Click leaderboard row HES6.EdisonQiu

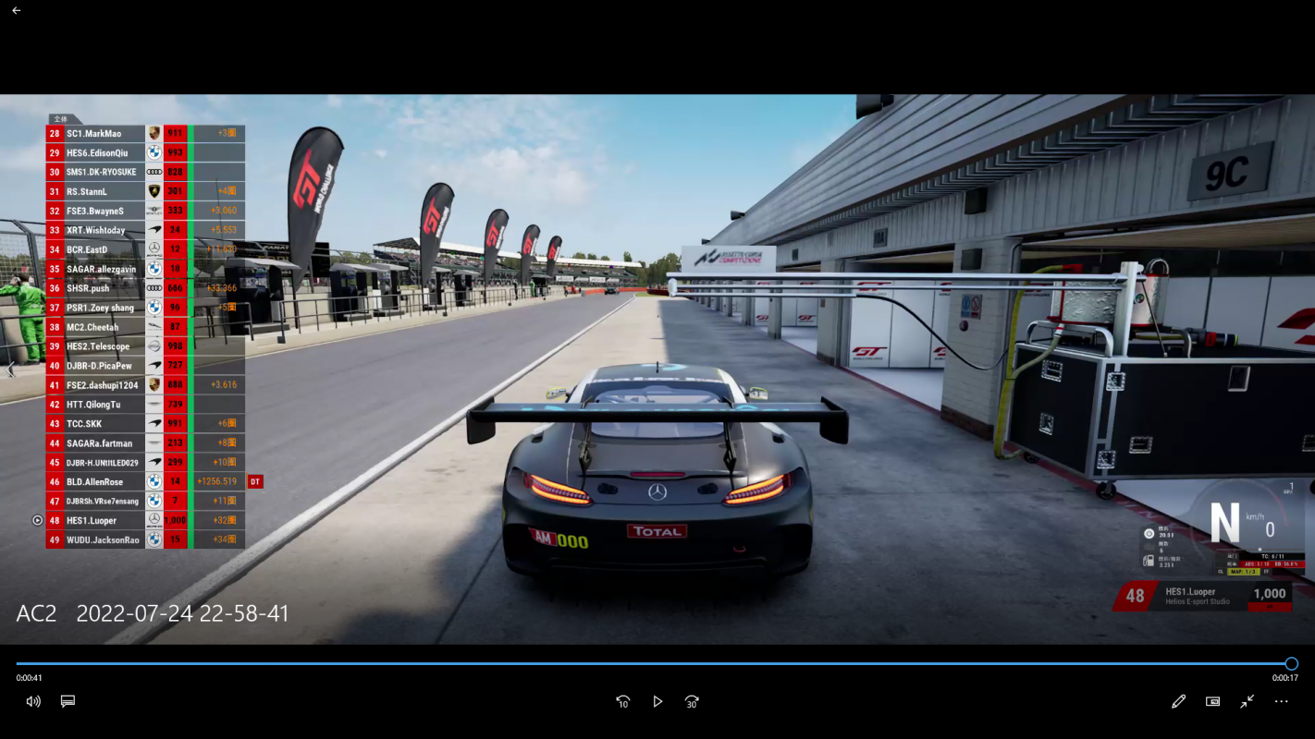(x=145, y=153)
